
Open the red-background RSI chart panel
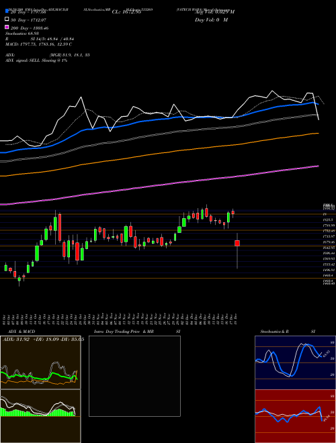(295, 416)
